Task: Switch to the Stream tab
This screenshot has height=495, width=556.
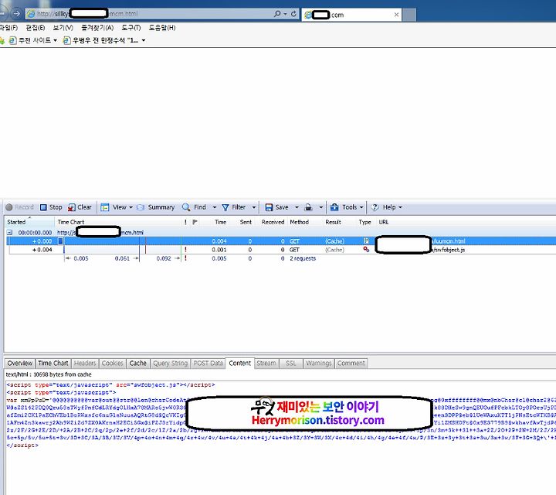Action: click(x=266, y=364)
